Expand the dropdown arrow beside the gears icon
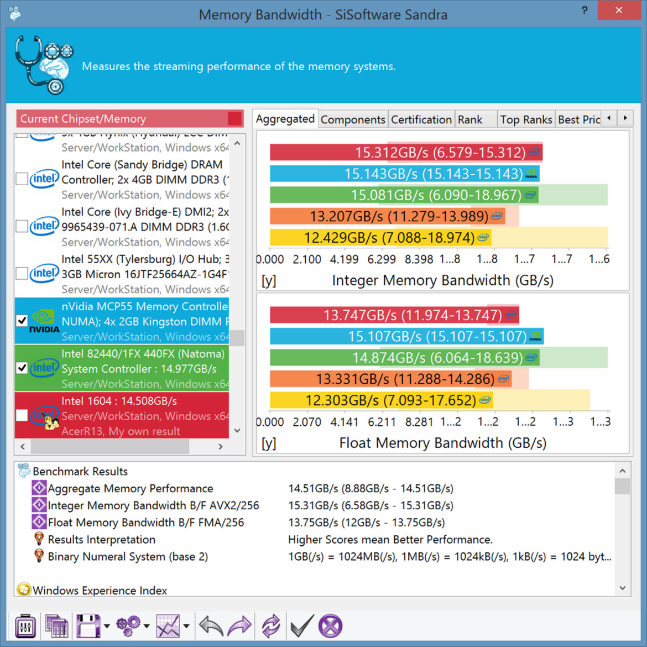The image size is (647, 647). 147,627
